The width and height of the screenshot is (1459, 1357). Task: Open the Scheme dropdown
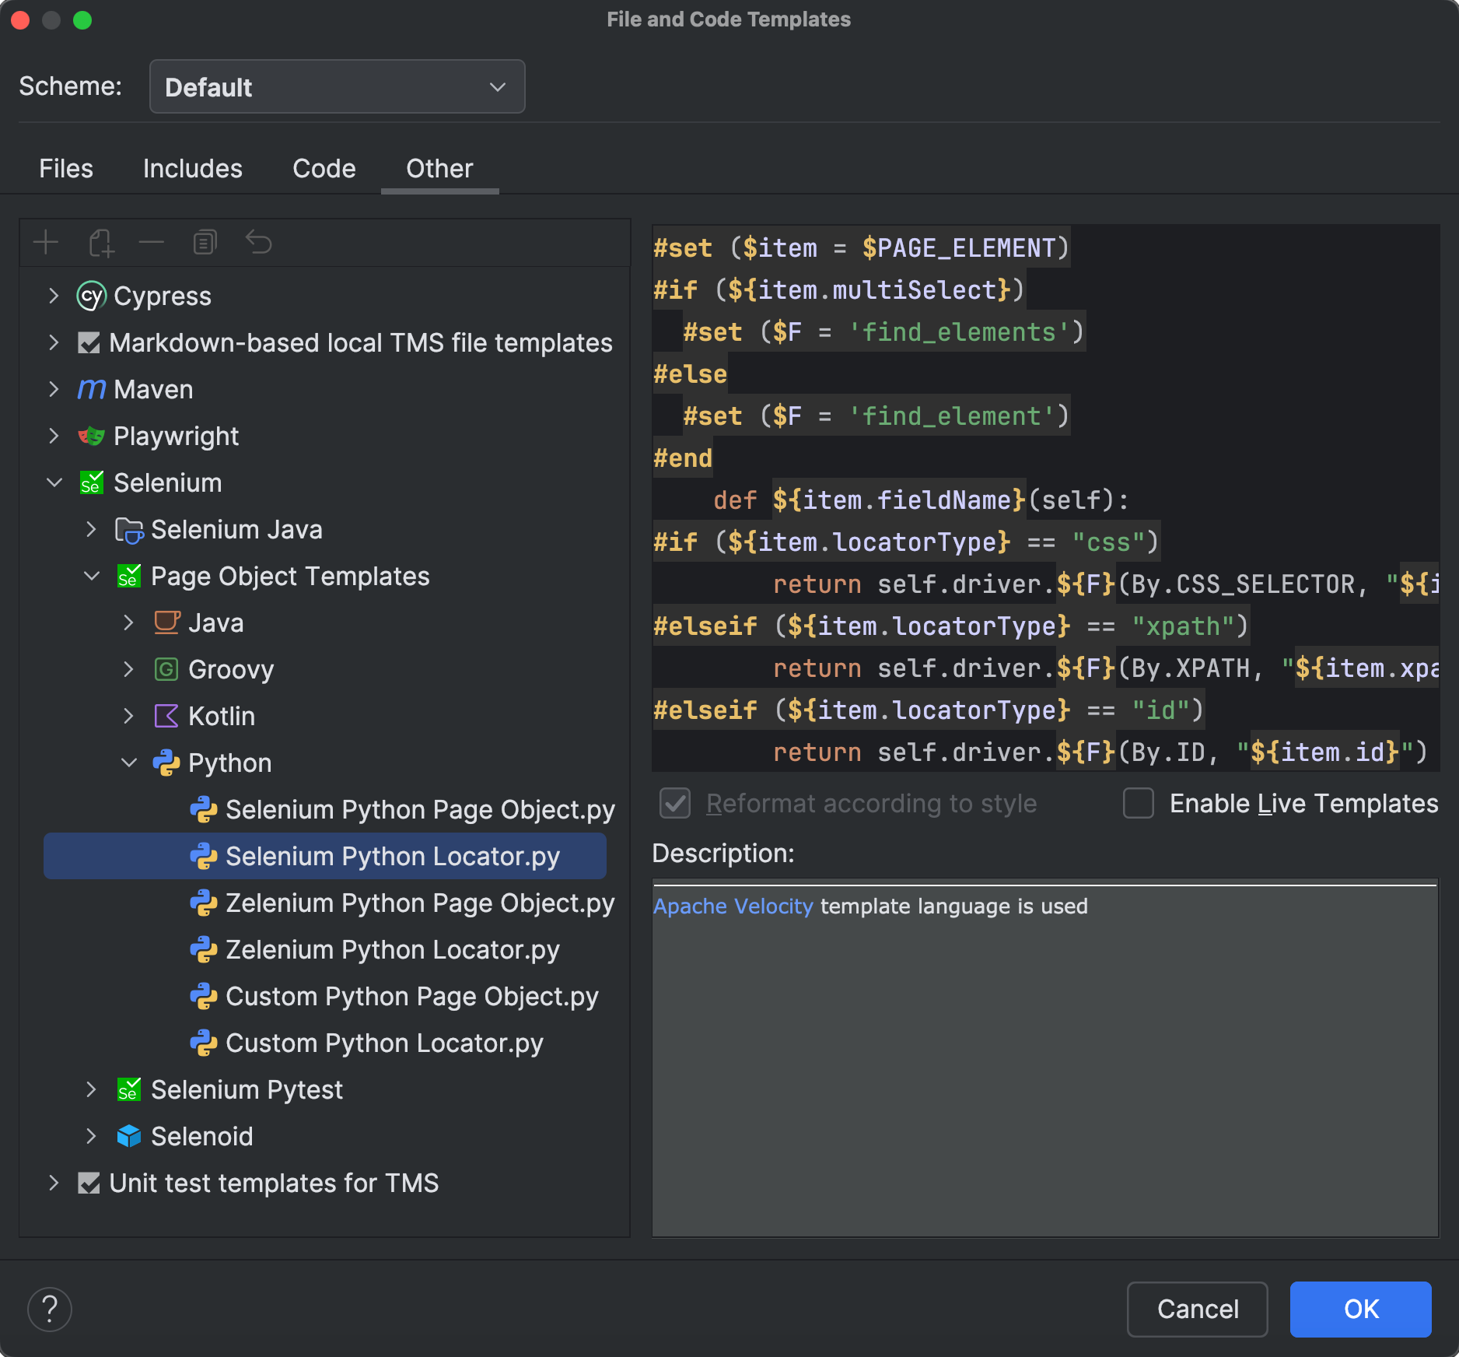[x=337, y=86]
